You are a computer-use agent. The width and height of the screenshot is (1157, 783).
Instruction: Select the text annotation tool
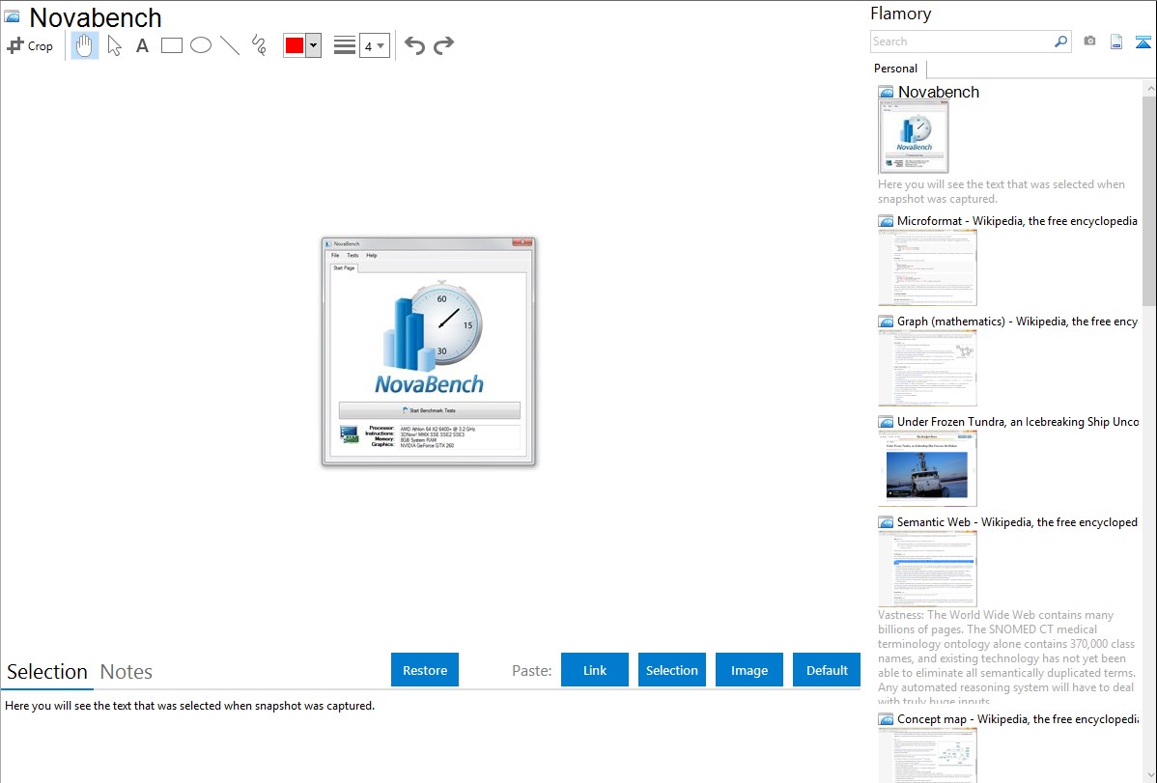(x=142, y=45)
